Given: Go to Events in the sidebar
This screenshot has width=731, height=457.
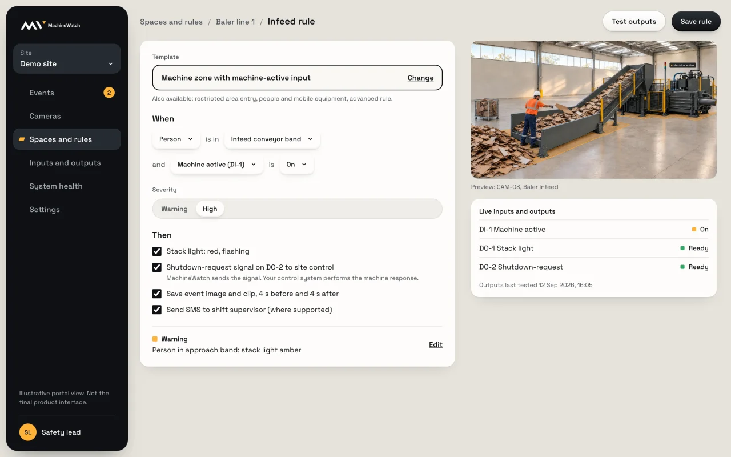Looking at the screenshot, I should pos(67,93).
